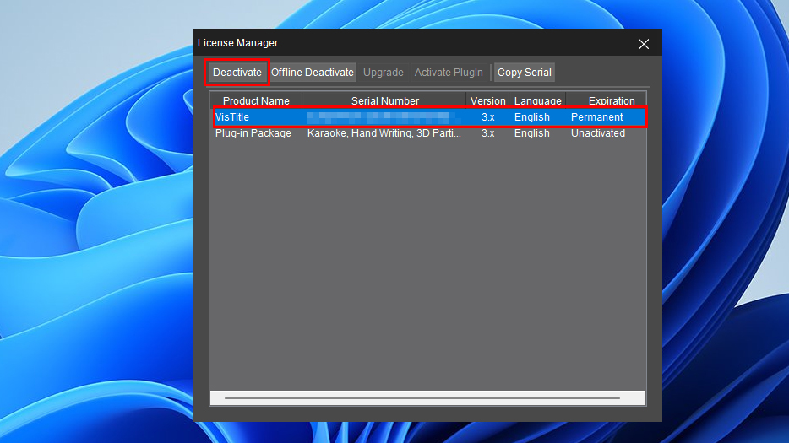Click the Deactivate button
This screenshot has width=789, height=443.
click(237, 73)
